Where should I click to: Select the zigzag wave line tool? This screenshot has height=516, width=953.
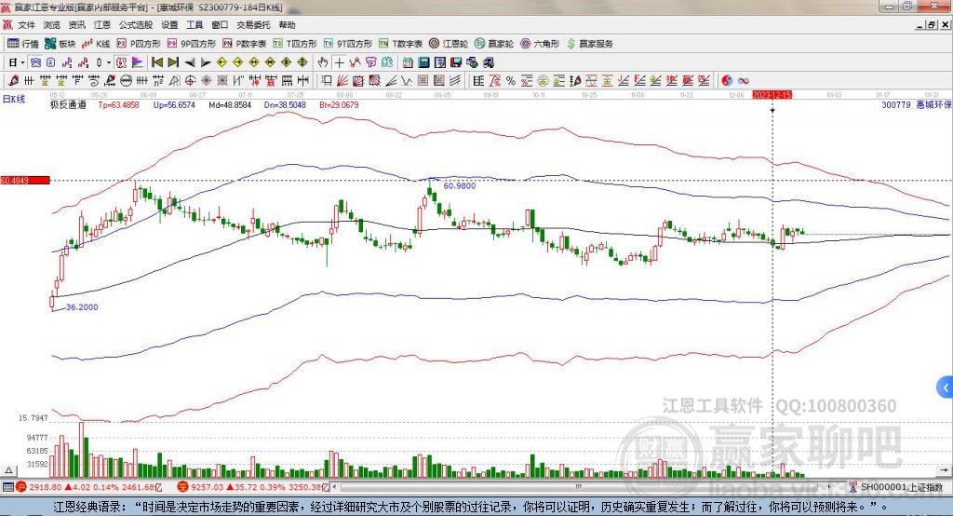pos(406,80)
